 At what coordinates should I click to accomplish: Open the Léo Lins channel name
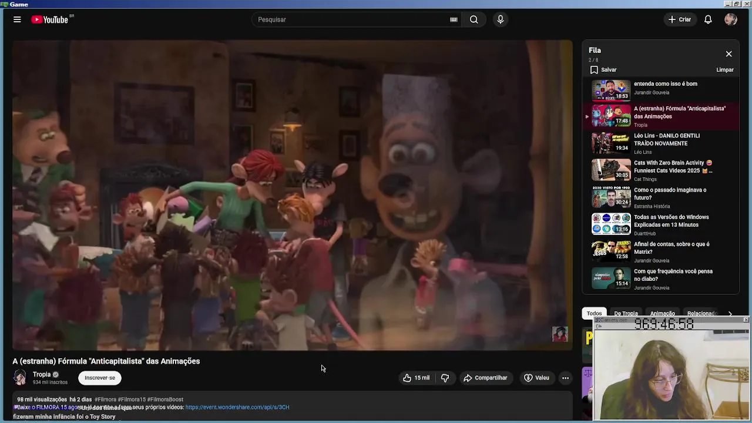click(x=643, y=152)
